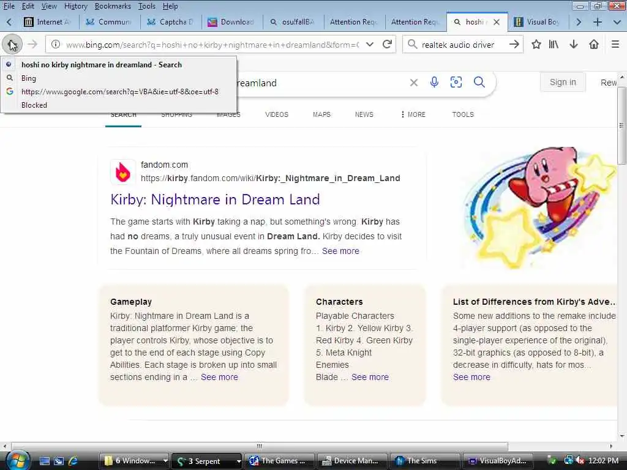627x470 pixels.
Task: Close the hoshi search tab
Action: (497, 22)
